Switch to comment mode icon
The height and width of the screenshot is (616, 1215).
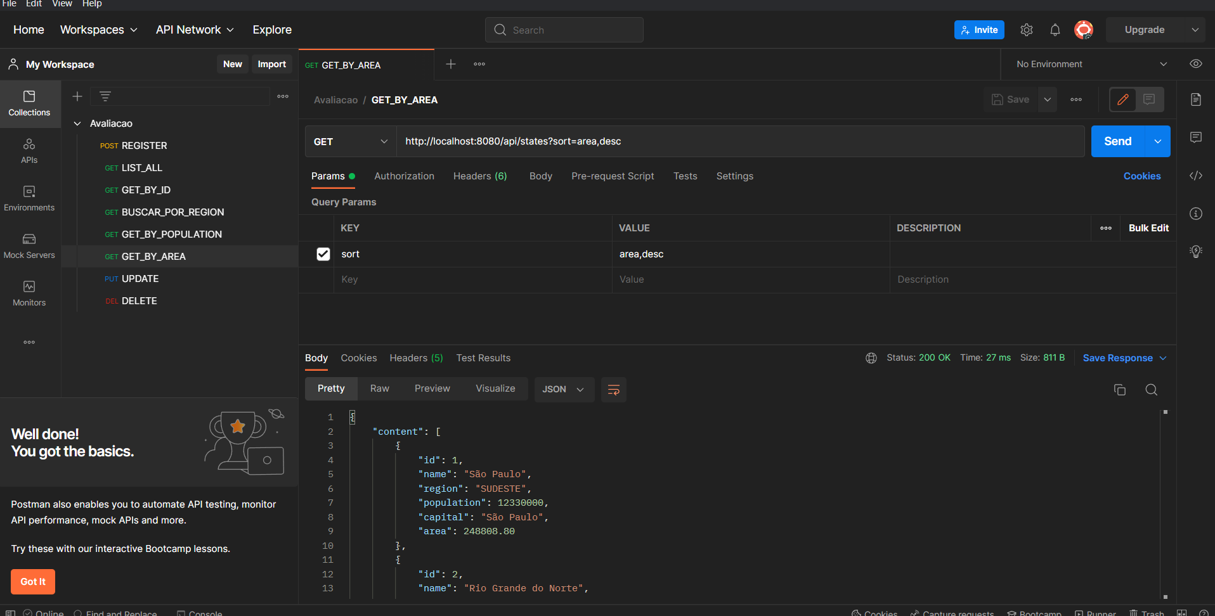pyautogui.click(x=1149, y=99)
